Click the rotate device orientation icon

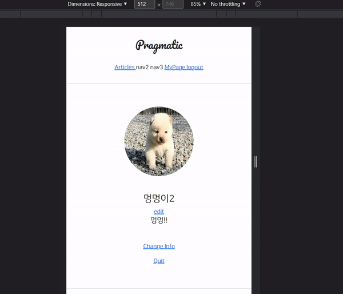[x=258, y=4]
